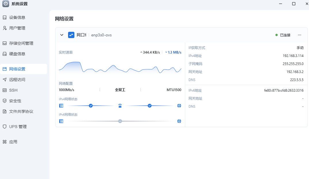Viewport: 309px width, 179px height.
Task: Click the 1000Mb/s link speed value
Action: [66, 90]
